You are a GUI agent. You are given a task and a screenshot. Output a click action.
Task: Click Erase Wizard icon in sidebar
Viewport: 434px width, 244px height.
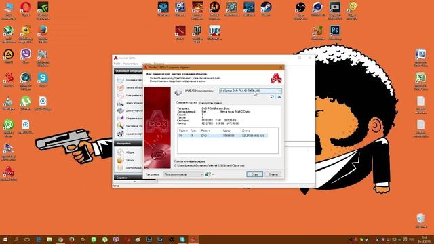tap(121, 118)
